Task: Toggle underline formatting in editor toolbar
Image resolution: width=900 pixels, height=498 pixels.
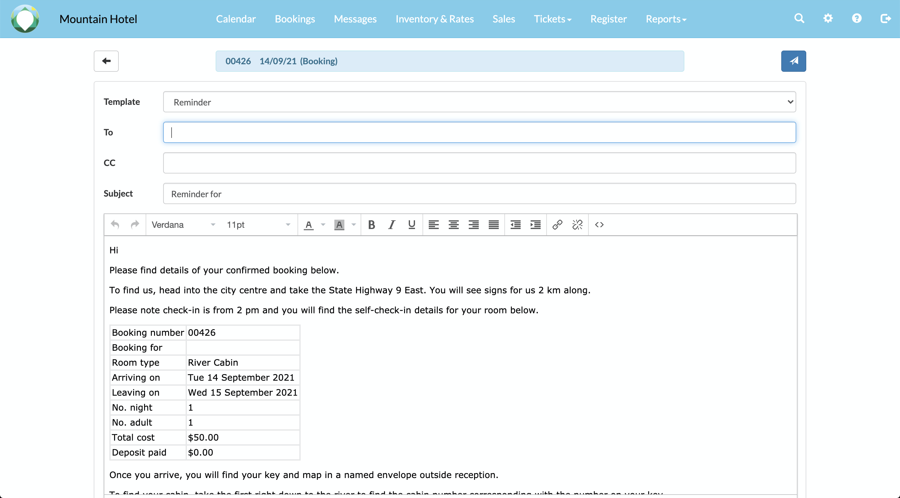Action: click(x=412, y=225)
